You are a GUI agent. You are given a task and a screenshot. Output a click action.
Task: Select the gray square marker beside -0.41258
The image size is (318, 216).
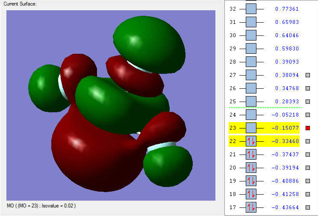tap(308, 194)
